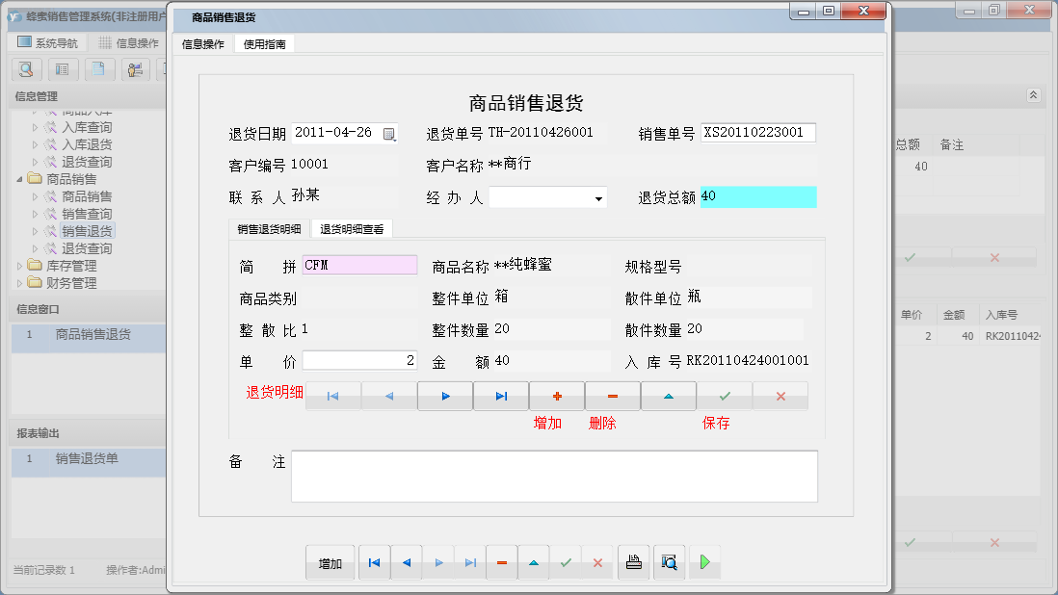
Task: Click the list view toolbar icon in main window
Action: [62, 68]
